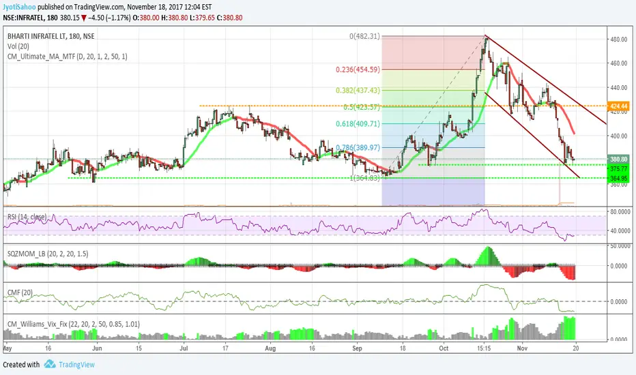Click the 50.0000 squeeze momentum axis value
This screenshot has width=636, height=375.
[x=620, y=245]
